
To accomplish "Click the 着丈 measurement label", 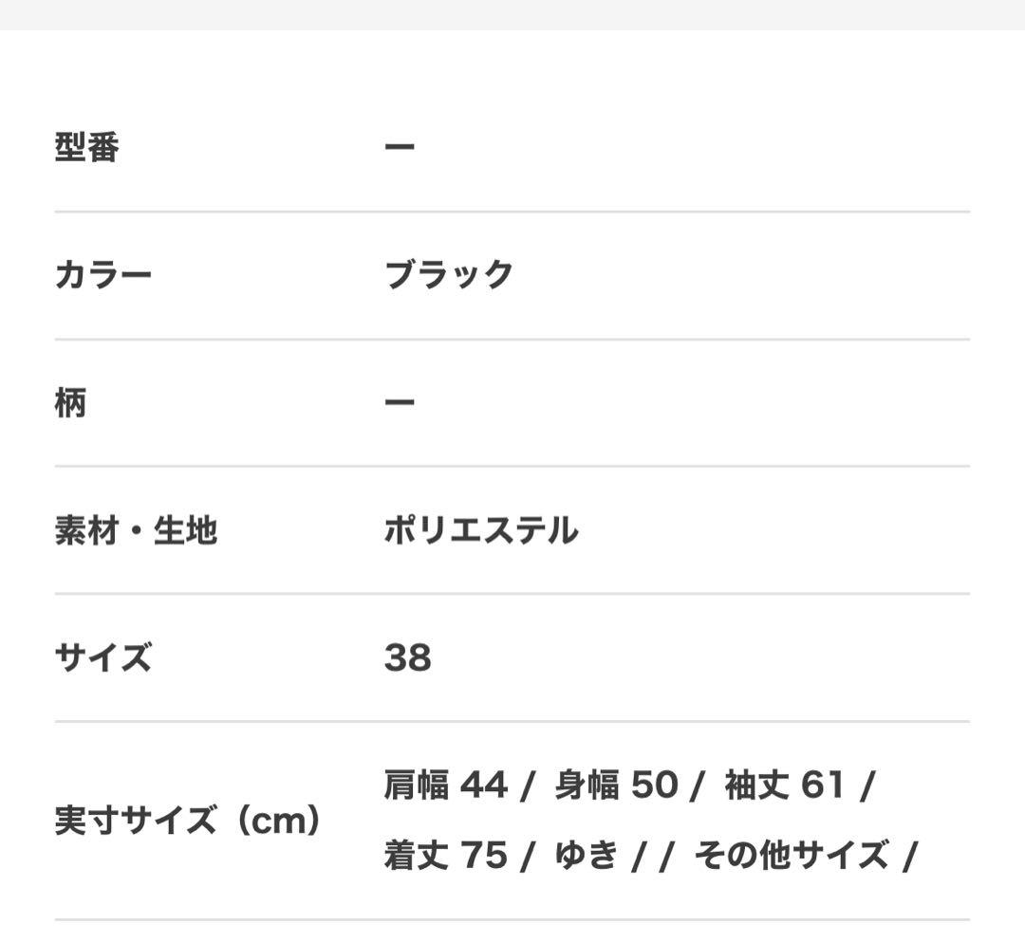I will tap(417, 856).
